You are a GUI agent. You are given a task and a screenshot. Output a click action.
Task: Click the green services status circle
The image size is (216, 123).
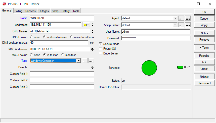coord(149,68)
